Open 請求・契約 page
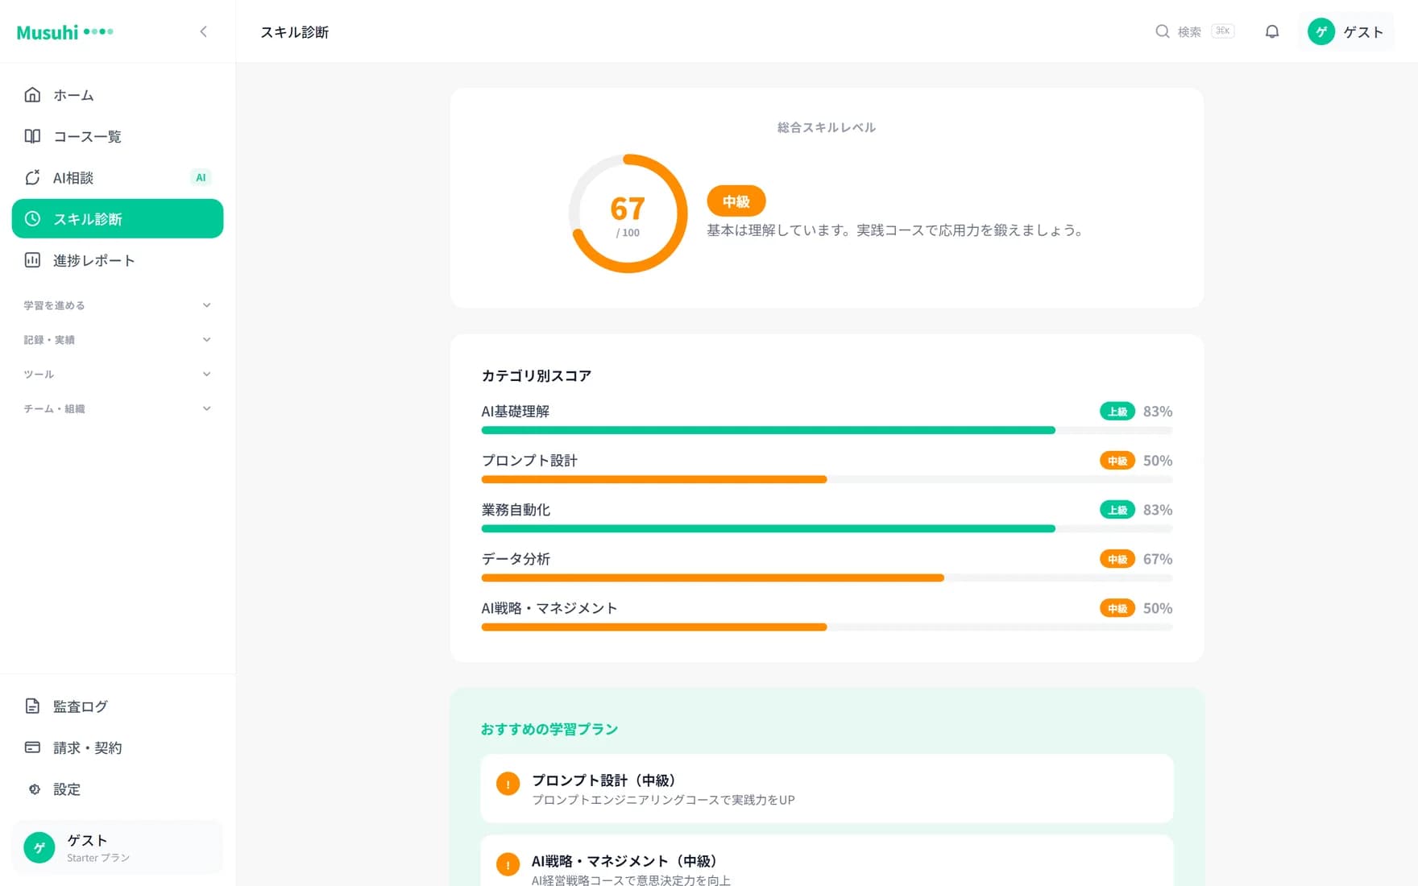 click(118, 747)
